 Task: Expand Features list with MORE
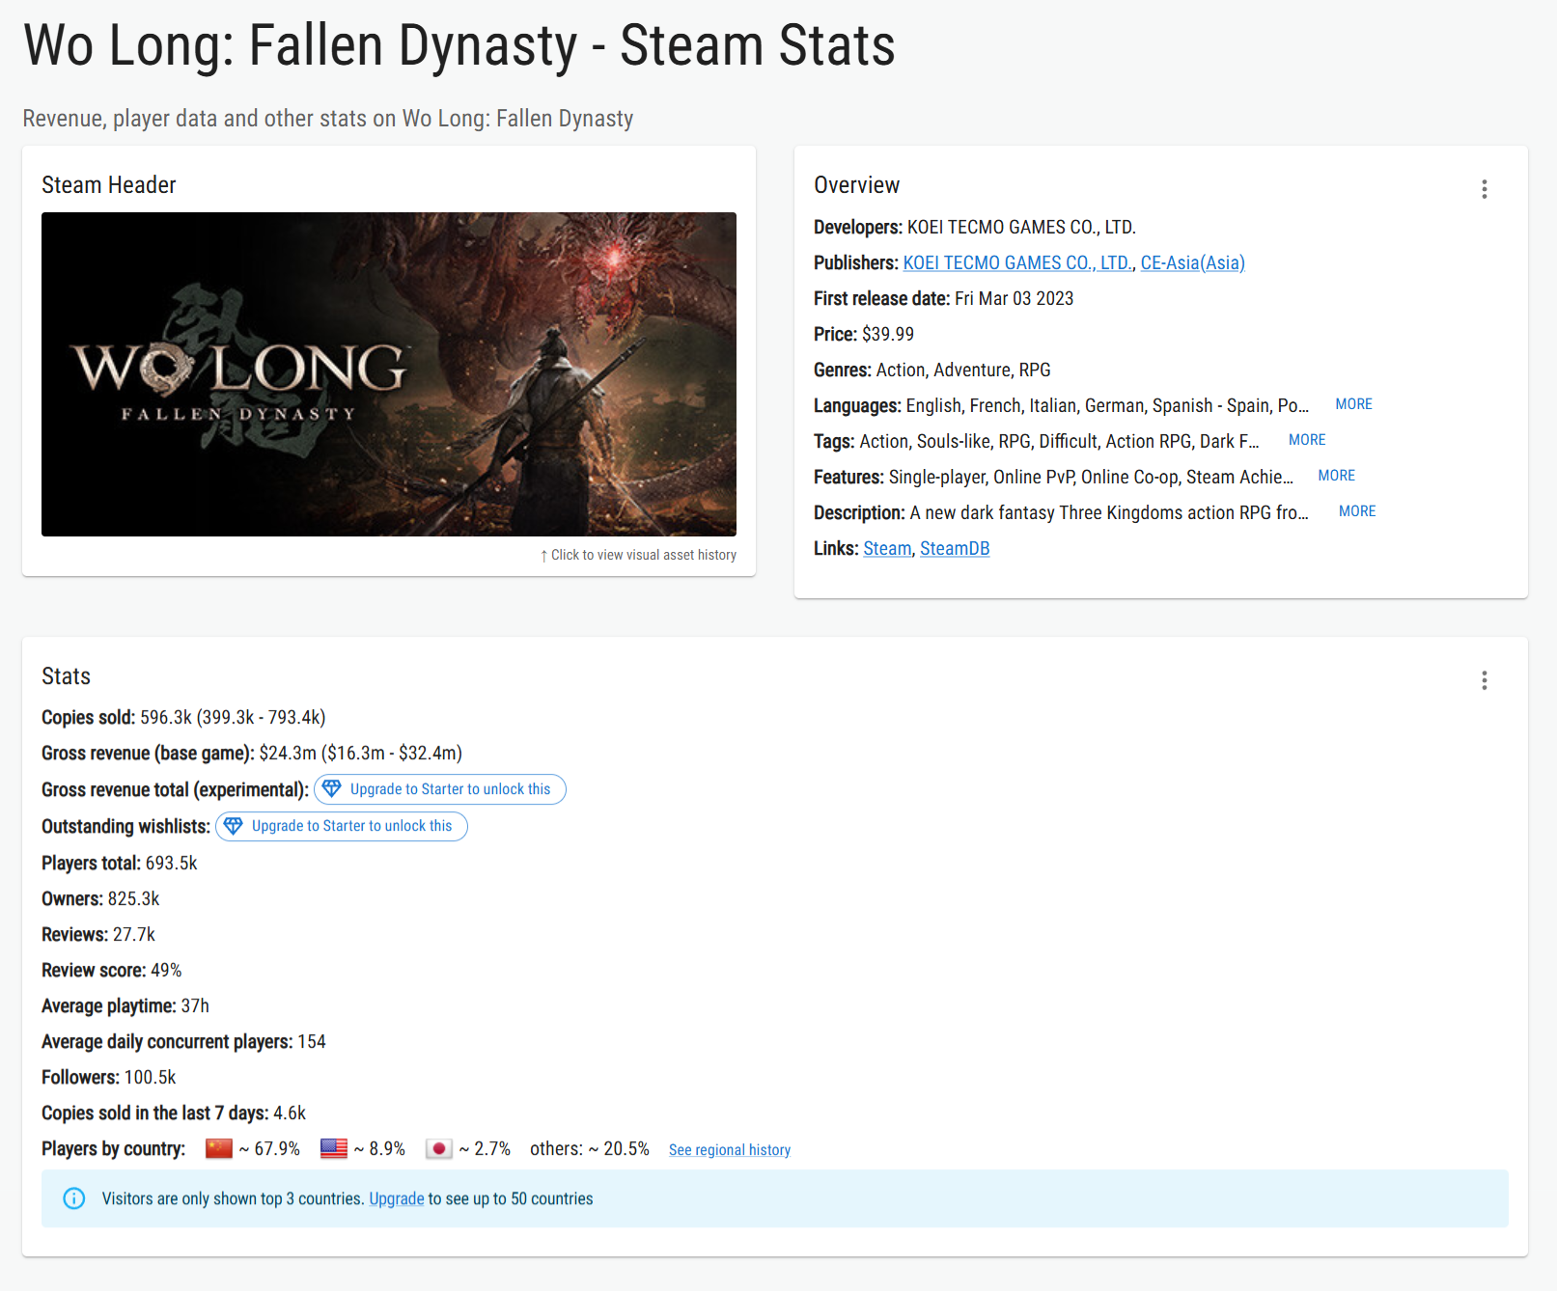[x=1336, y=476]
